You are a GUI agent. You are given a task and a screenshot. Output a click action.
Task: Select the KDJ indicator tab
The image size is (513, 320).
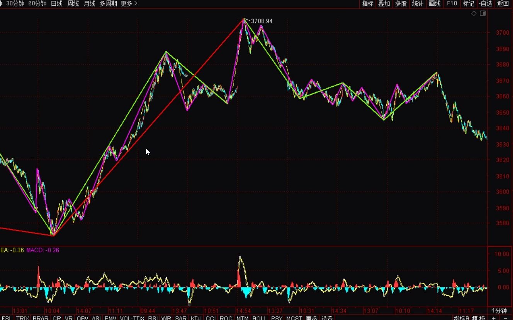(196, 318)
